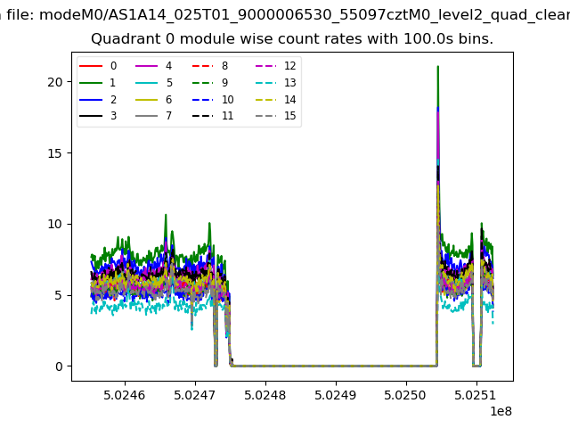Select the magenta solid legend entry for module 4
Image resolution: width=570 pixels, height=428 pixels.
tap(148, 66)
